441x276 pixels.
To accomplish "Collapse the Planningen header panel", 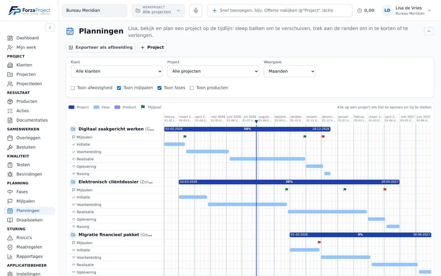I will (x=429, y=31).
